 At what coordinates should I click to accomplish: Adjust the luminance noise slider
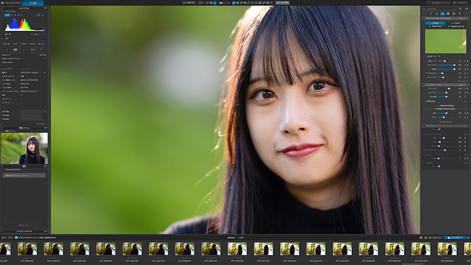(x=446, y=61)
